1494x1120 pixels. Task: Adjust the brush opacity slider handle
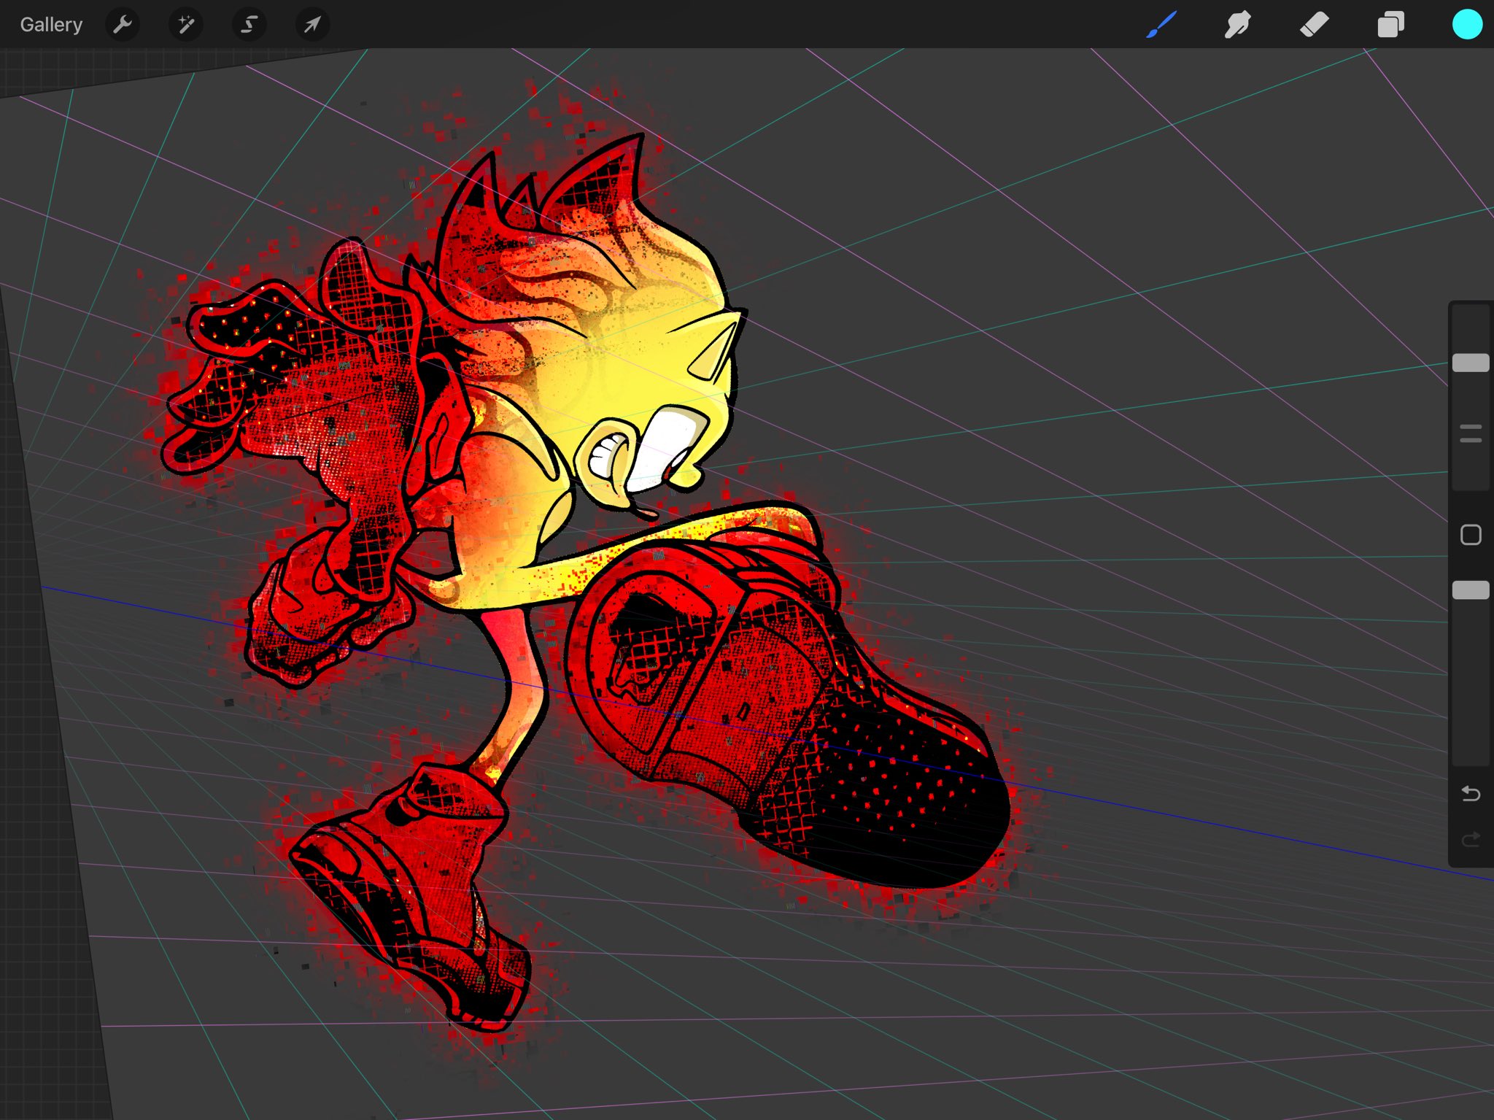pyautogui.click(x=1471, y=590)
